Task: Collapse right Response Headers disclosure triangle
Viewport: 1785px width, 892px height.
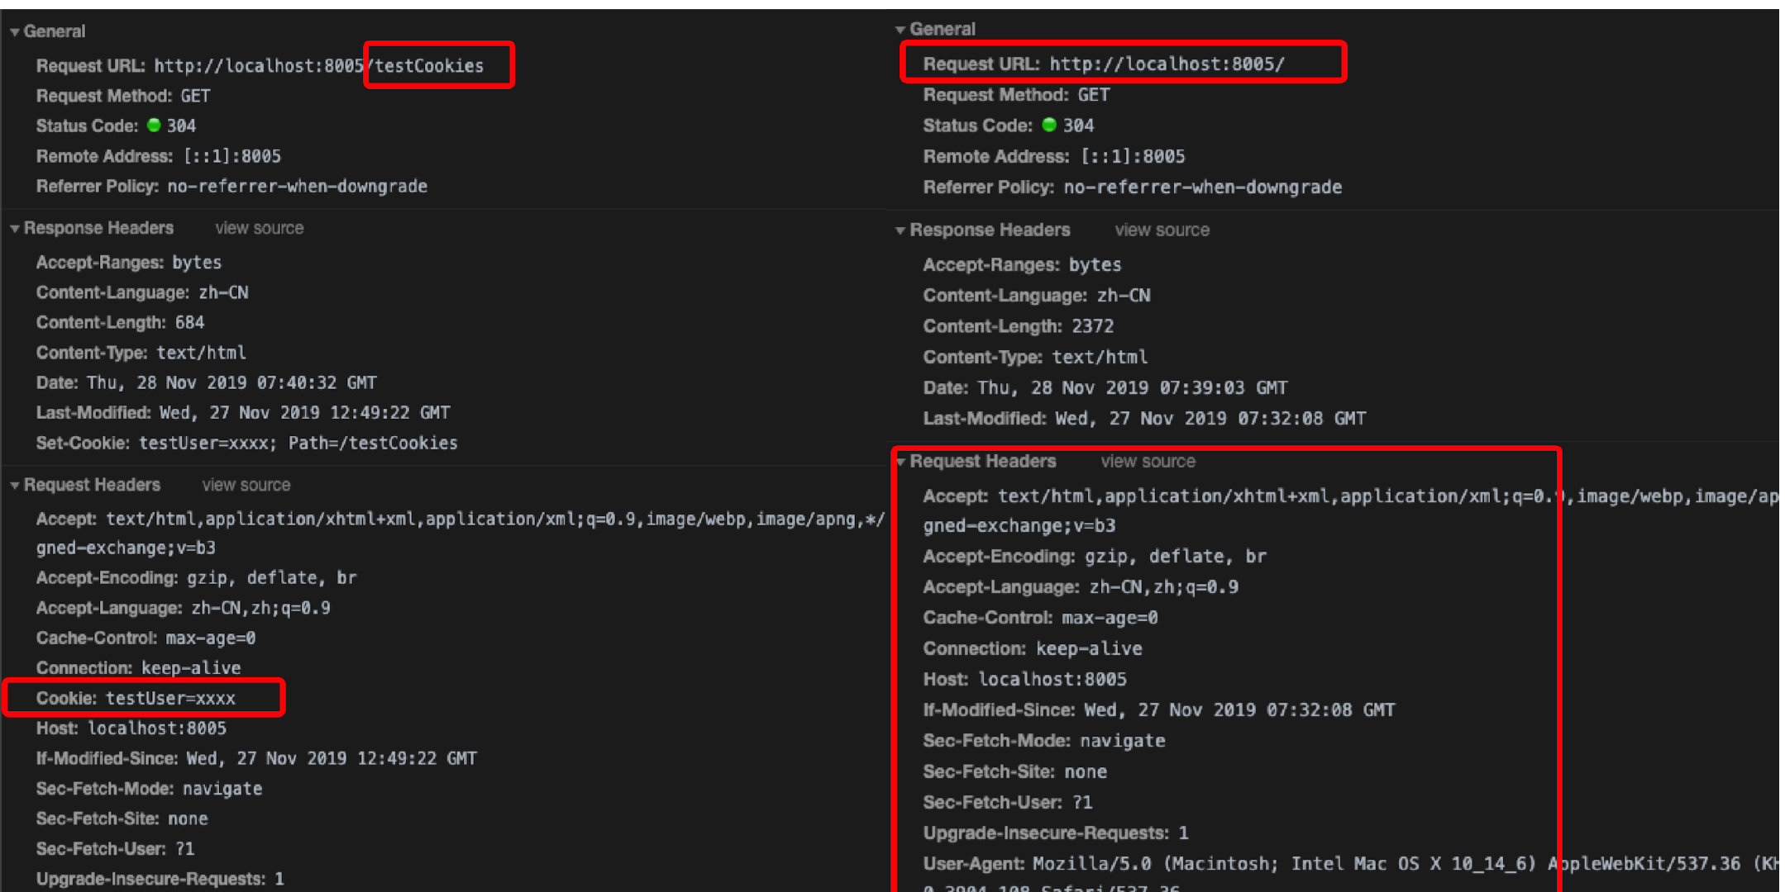Action: tap(900, 230)
